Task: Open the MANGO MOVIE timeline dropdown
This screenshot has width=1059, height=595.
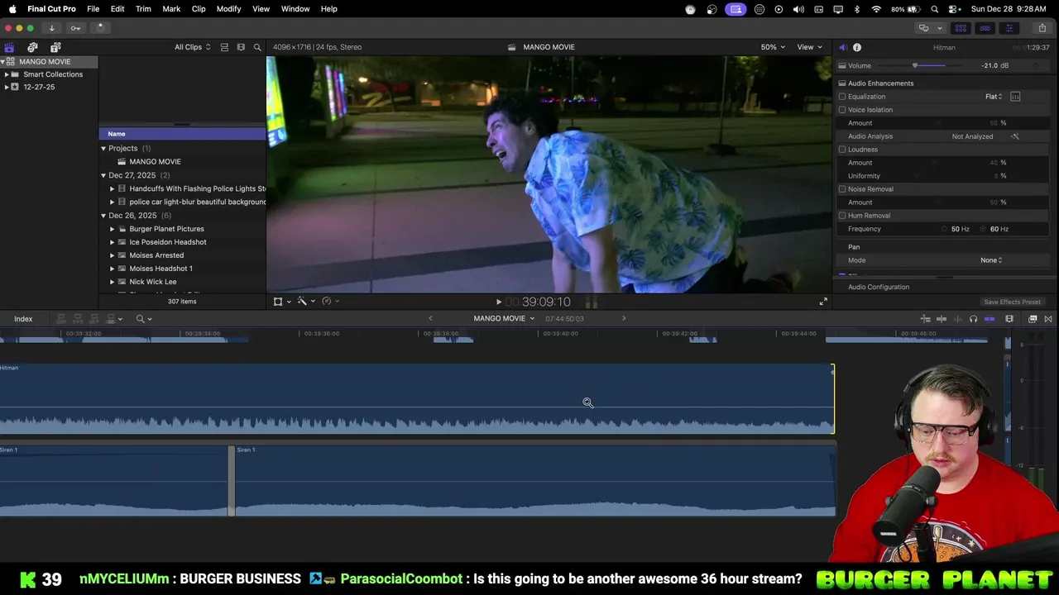Action: 504,319
